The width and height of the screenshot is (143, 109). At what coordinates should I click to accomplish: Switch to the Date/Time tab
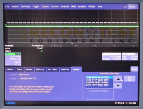tap(65, 69)
